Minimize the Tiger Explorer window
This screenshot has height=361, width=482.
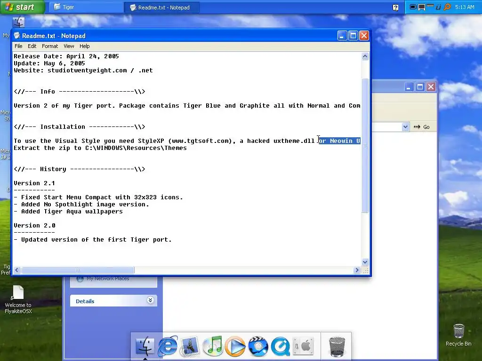(x=409, y=87)
